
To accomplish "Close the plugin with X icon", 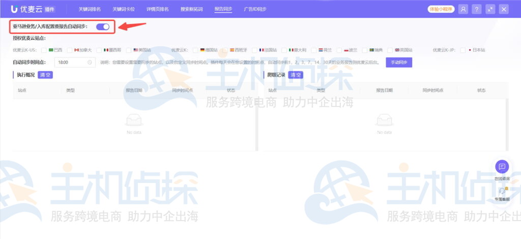I will click(x=504, y=9).
